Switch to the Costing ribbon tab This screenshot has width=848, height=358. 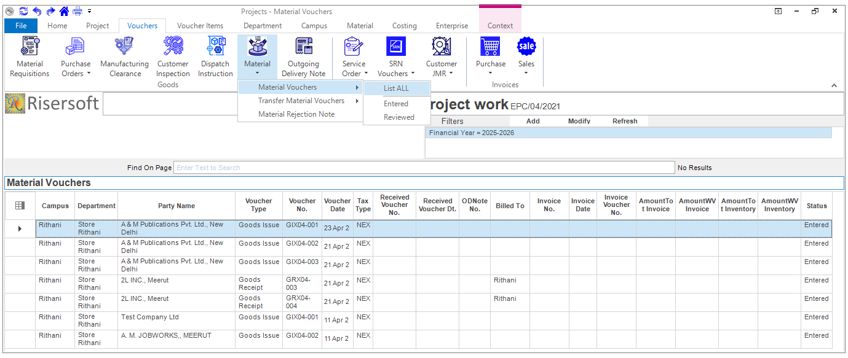[404, 26]
